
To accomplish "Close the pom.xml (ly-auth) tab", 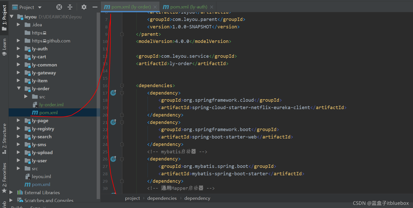I will 211,7.
